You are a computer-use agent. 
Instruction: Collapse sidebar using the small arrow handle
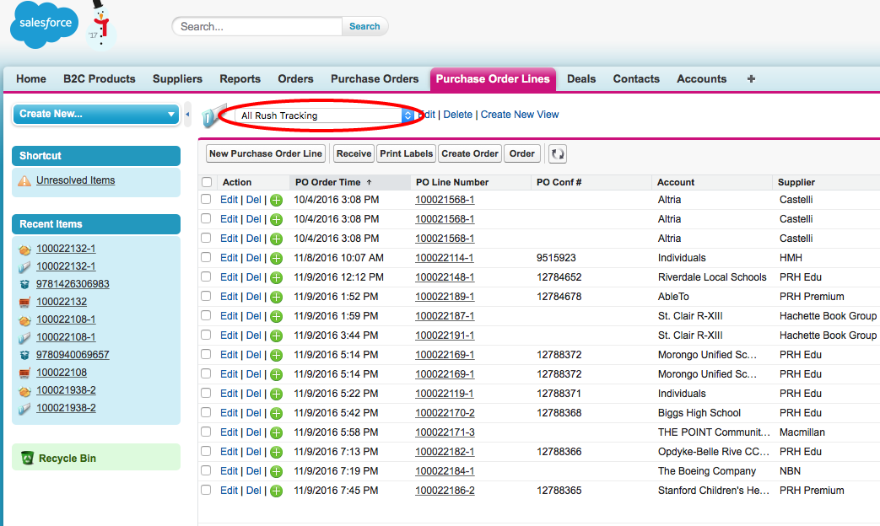pos(187,115)
